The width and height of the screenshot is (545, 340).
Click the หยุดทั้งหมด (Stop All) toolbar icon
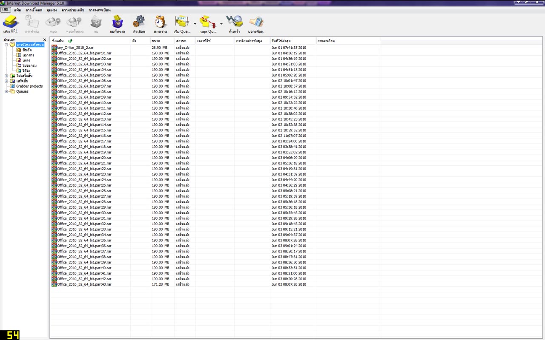click(x=75, y=22)
